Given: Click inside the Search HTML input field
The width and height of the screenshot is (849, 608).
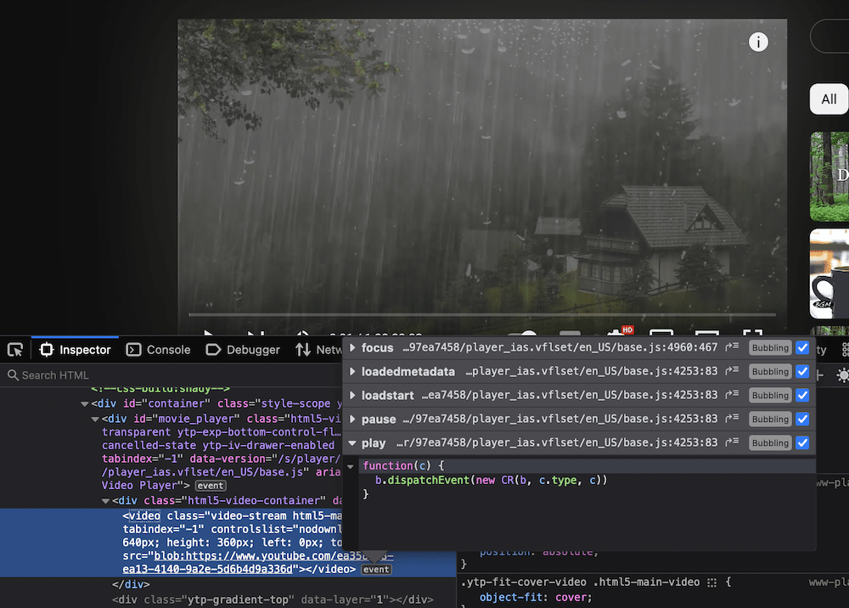Looking at the screenshot, I should tap(85, 374).
